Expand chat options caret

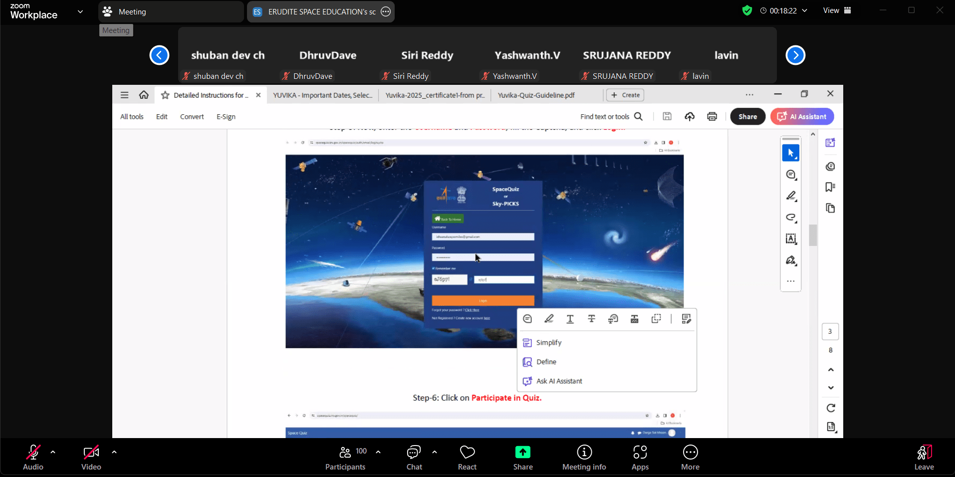tap(435, 452)
